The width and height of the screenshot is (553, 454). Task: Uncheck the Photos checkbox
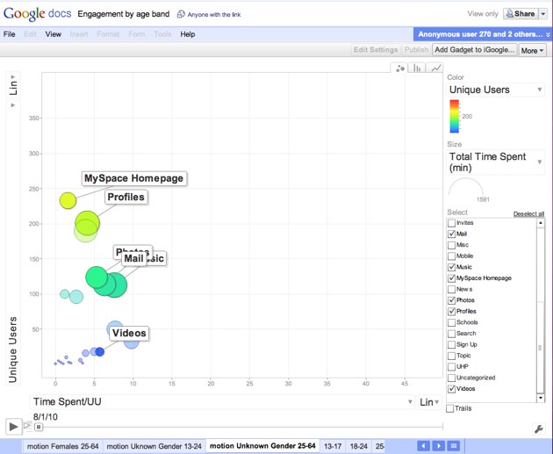click(x=451, y=300)
